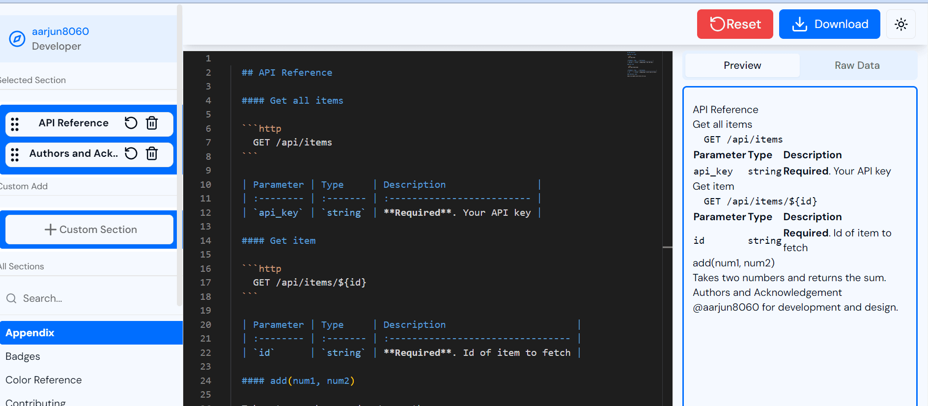Select the API Reference section label
Image resolution: width=928 pixels, height=406 pixels.
pos(74,123)
